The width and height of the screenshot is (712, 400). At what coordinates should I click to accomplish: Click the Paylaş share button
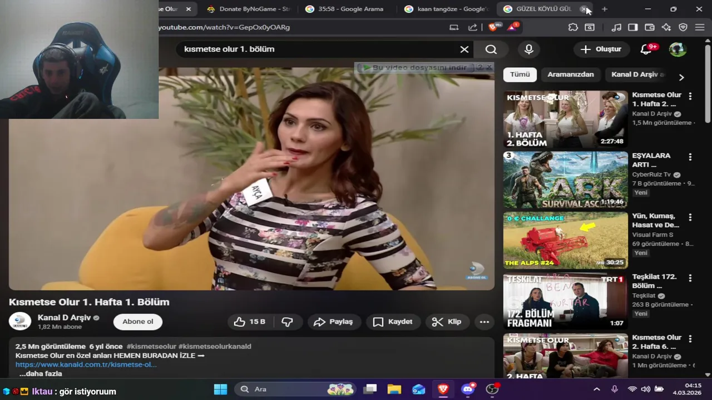pos(333,322)
